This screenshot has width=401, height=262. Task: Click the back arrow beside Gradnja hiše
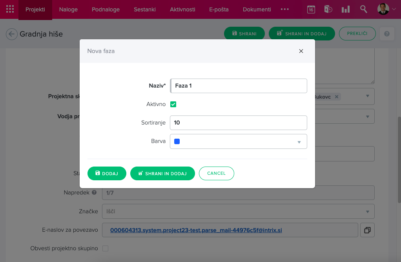point(12,34)
